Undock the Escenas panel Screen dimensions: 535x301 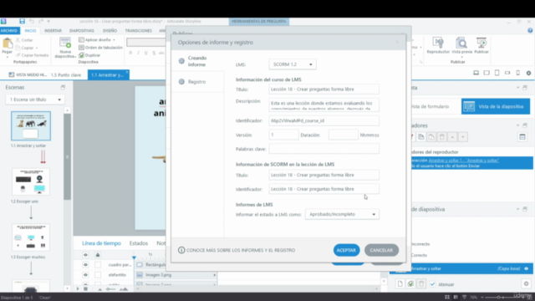pyautogui.click(x=63, y=87)
